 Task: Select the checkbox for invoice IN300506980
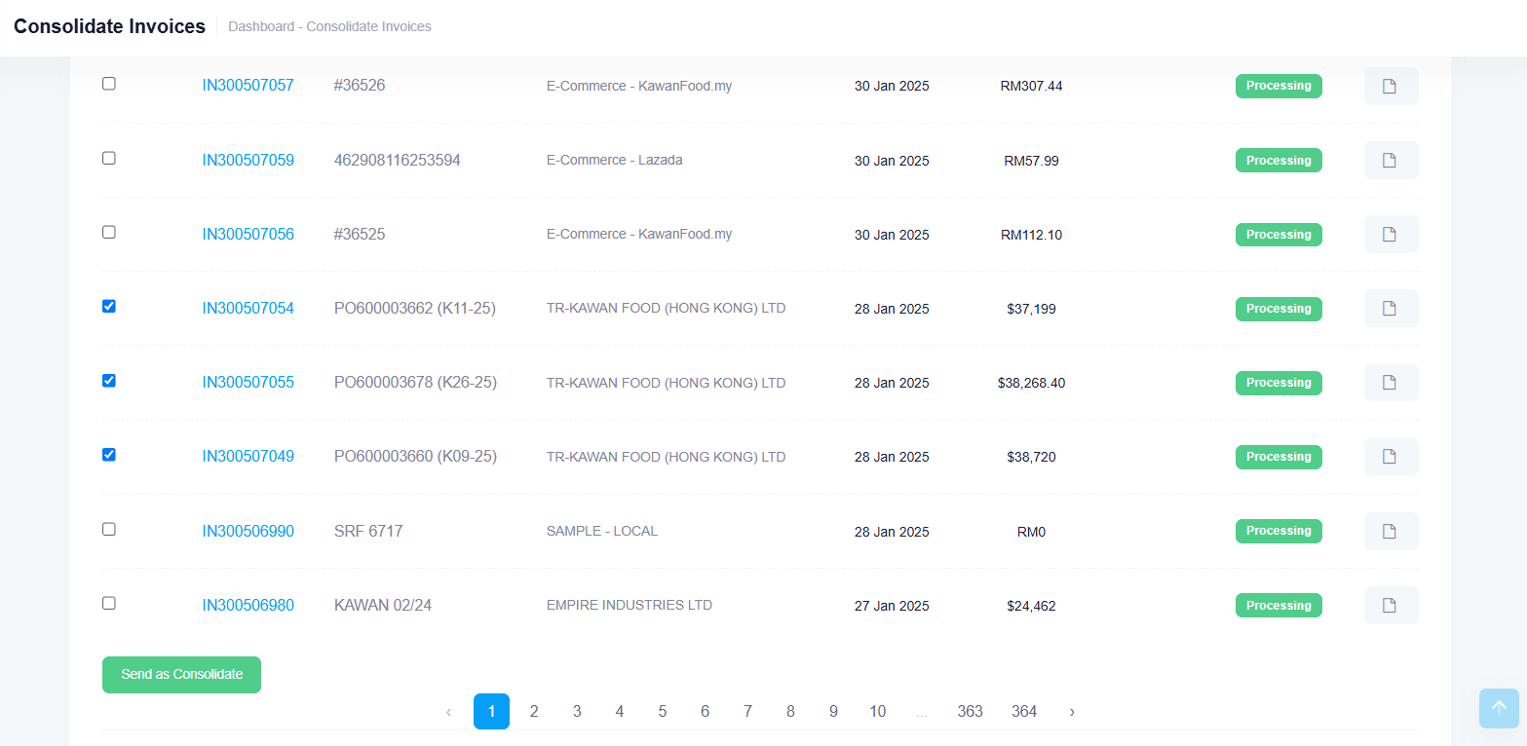[109, 603]
